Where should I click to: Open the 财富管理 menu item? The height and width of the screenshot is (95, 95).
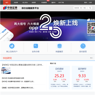(x=44, y=2)
